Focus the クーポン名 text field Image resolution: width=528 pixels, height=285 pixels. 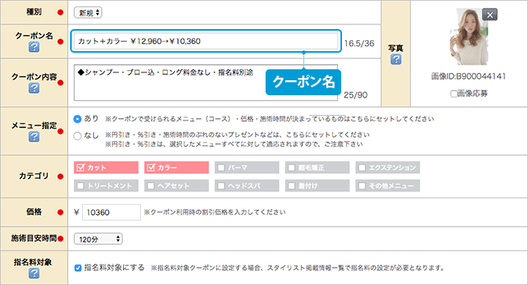[206, 41]
